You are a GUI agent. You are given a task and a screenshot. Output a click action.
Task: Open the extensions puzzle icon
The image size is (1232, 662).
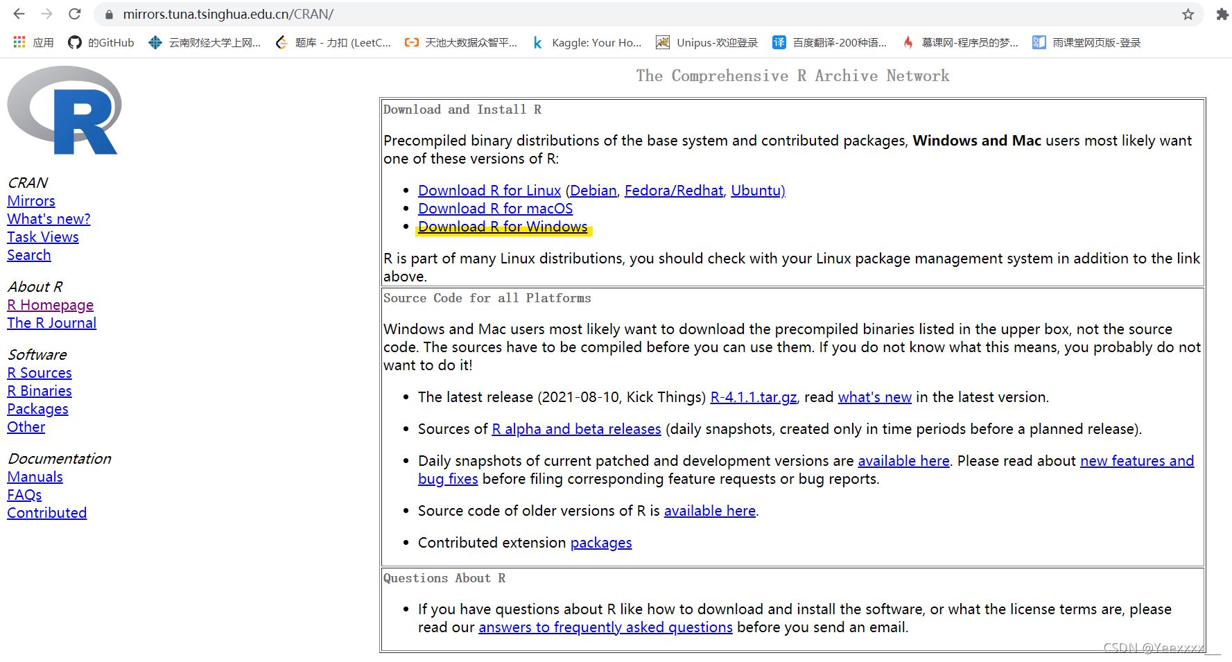click(x=1222, y=15)
